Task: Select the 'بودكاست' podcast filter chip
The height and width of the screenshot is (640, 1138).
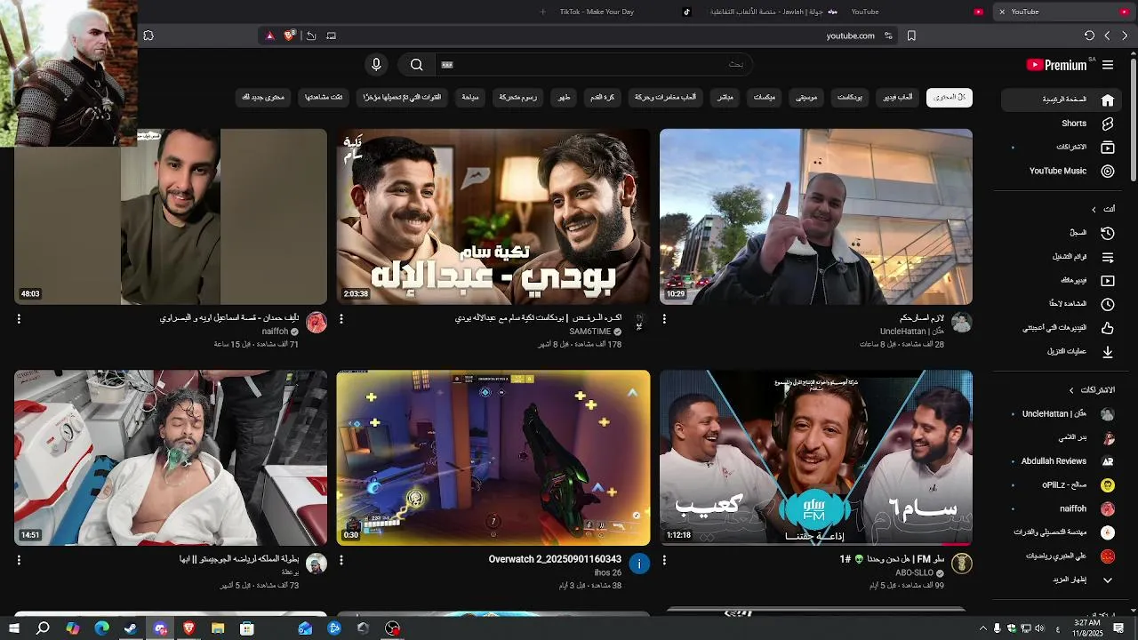Action: [x=850, y=97]
